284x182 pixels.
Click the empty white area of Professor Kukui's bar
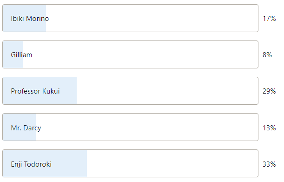click(167, 91)
